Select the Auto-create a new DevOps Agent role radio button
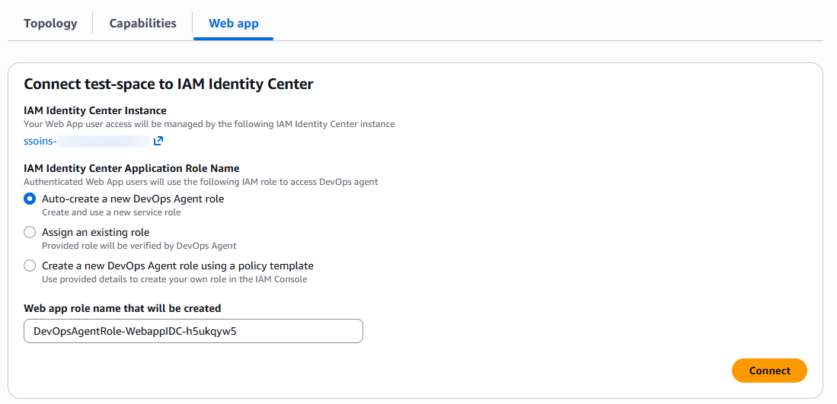The height and width of the screenshot is (404, 837). tap(30, 199)
